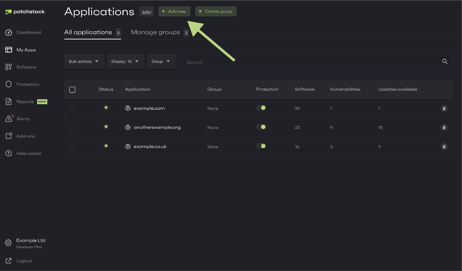Click the status dot for example.co.uk
The width and height of the screenshot is (462, 271).
[106, 146]
